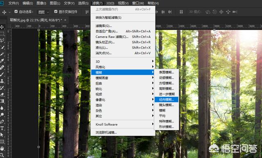
Task: Select the Rectangle shape tool
Action: pyautogui.click(x=2, y=142)
